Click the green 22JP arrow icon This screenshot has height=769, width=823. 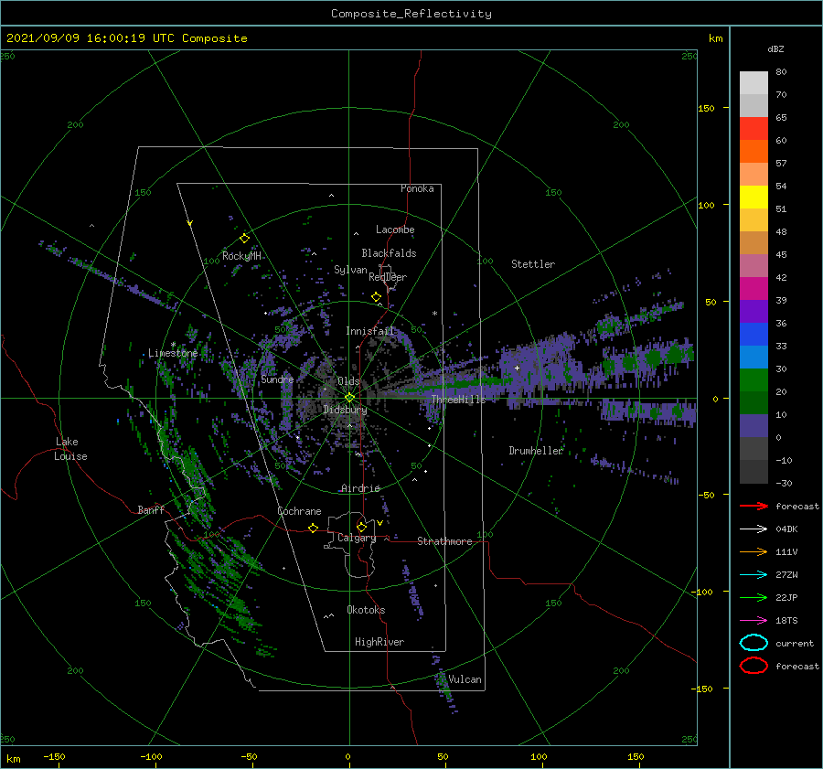point(754,597)
